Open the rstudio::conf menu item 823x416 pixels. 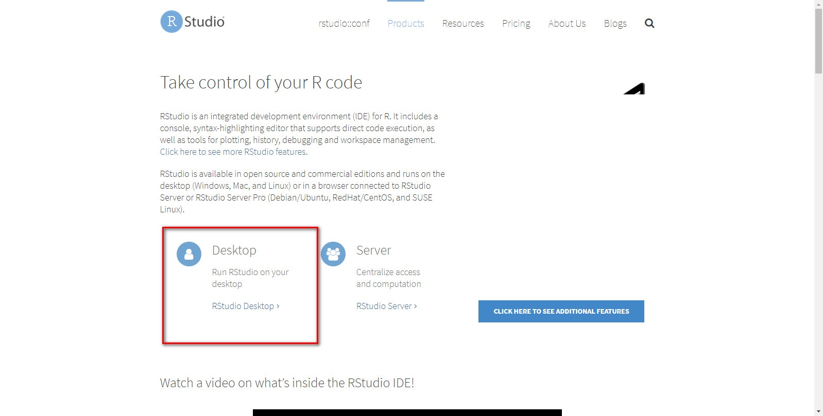pyautogui.click(x=344, y=23)
